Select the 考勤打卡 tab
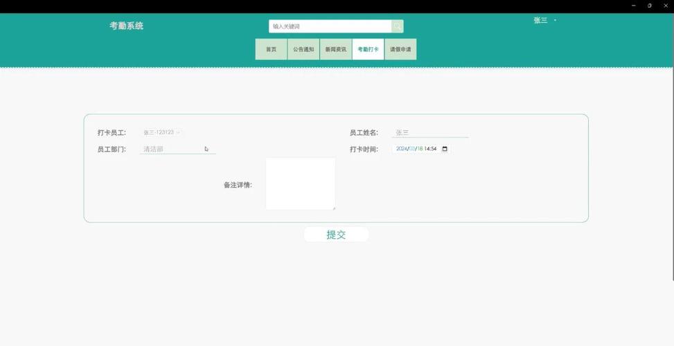Viewport: 674px width, 346px height. coord(368,49)
